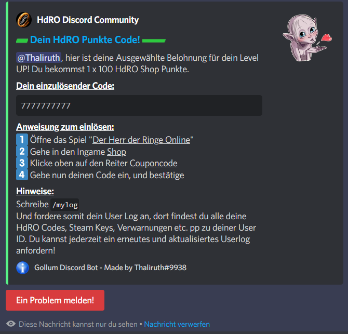
Task: Open the Dein HdRO Punkte Code! title
Action: [x=85, y=39]
